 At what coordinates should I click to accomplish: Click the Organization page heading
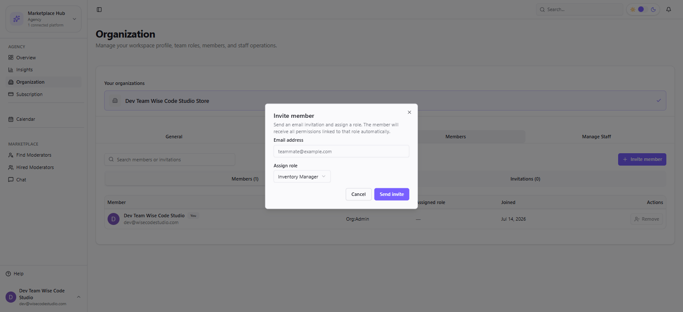[x=126, y=34]
